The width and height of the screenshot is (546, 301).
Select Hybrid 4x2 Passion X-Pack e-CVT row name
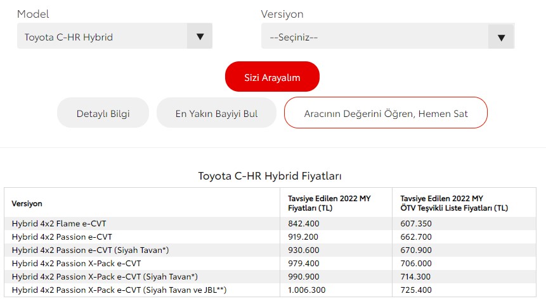pos(76,263)
